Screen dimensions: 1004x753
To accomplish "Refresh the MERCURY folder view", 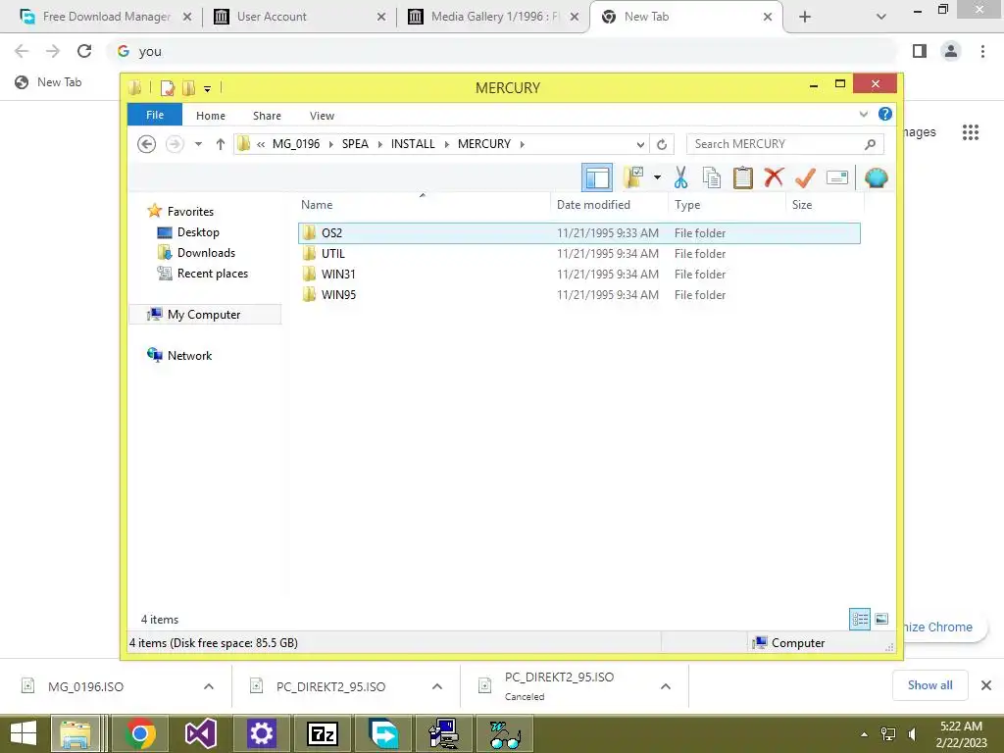I will point(662,145).
